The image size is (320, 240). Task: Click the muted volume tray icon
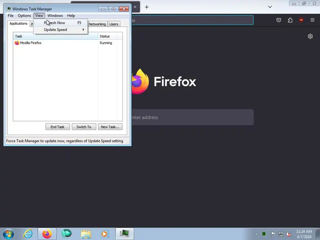click(288, 234)
